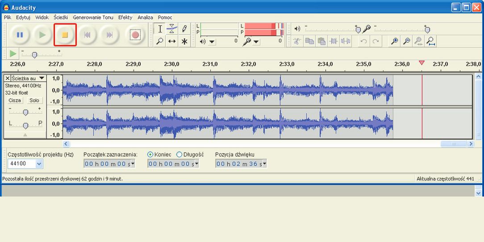Screen dimensions: 484x242
Task: Select the Draw pencil tool
Action: 184,29
